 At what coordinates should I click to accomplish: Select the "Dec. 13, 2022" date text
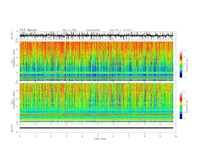pos(70,30)
